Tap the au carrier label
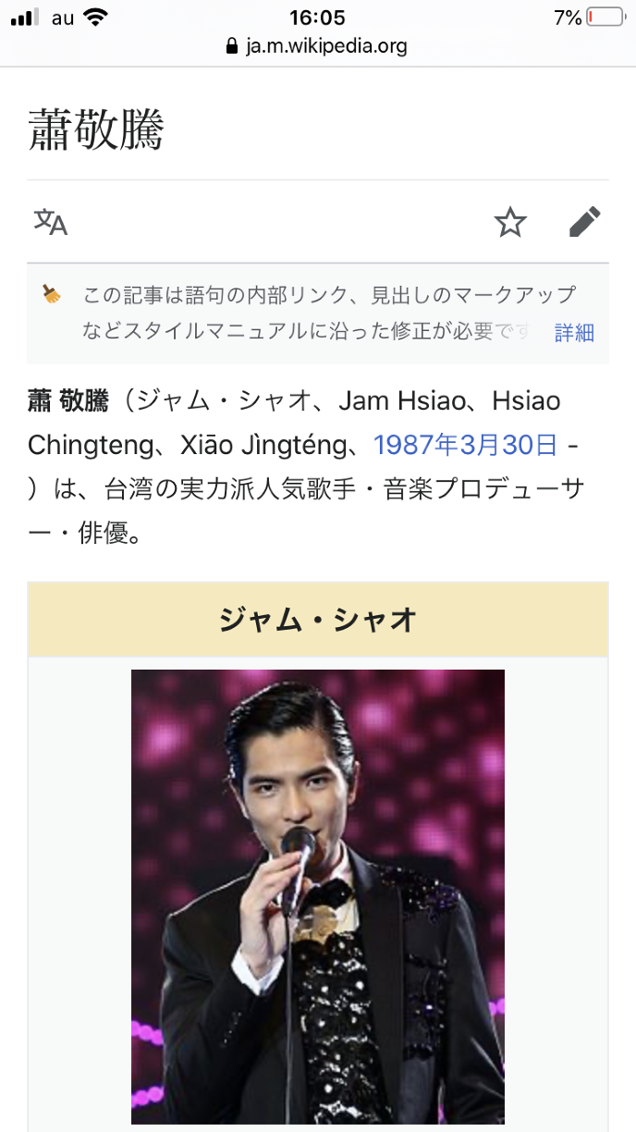Viewport: 636px width, 1132px height. point(63,18)
